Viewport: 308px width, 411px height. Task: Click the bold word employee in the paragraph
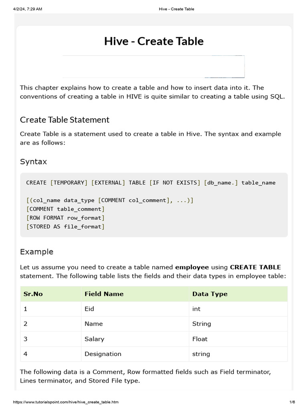[192, 267]
